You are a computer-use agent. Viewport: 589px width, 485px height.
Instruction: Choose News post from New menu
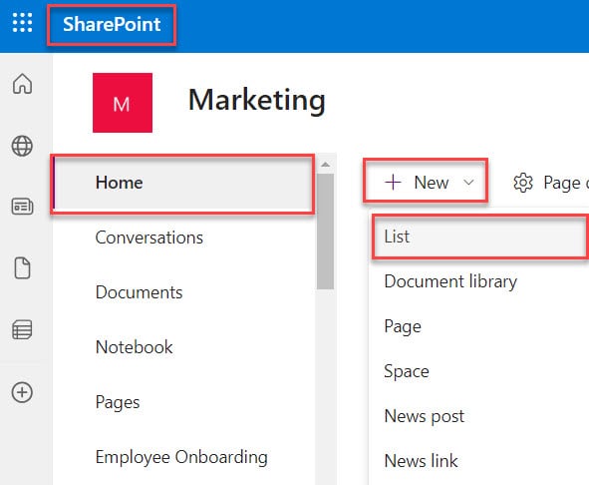[x=425, y=416]
